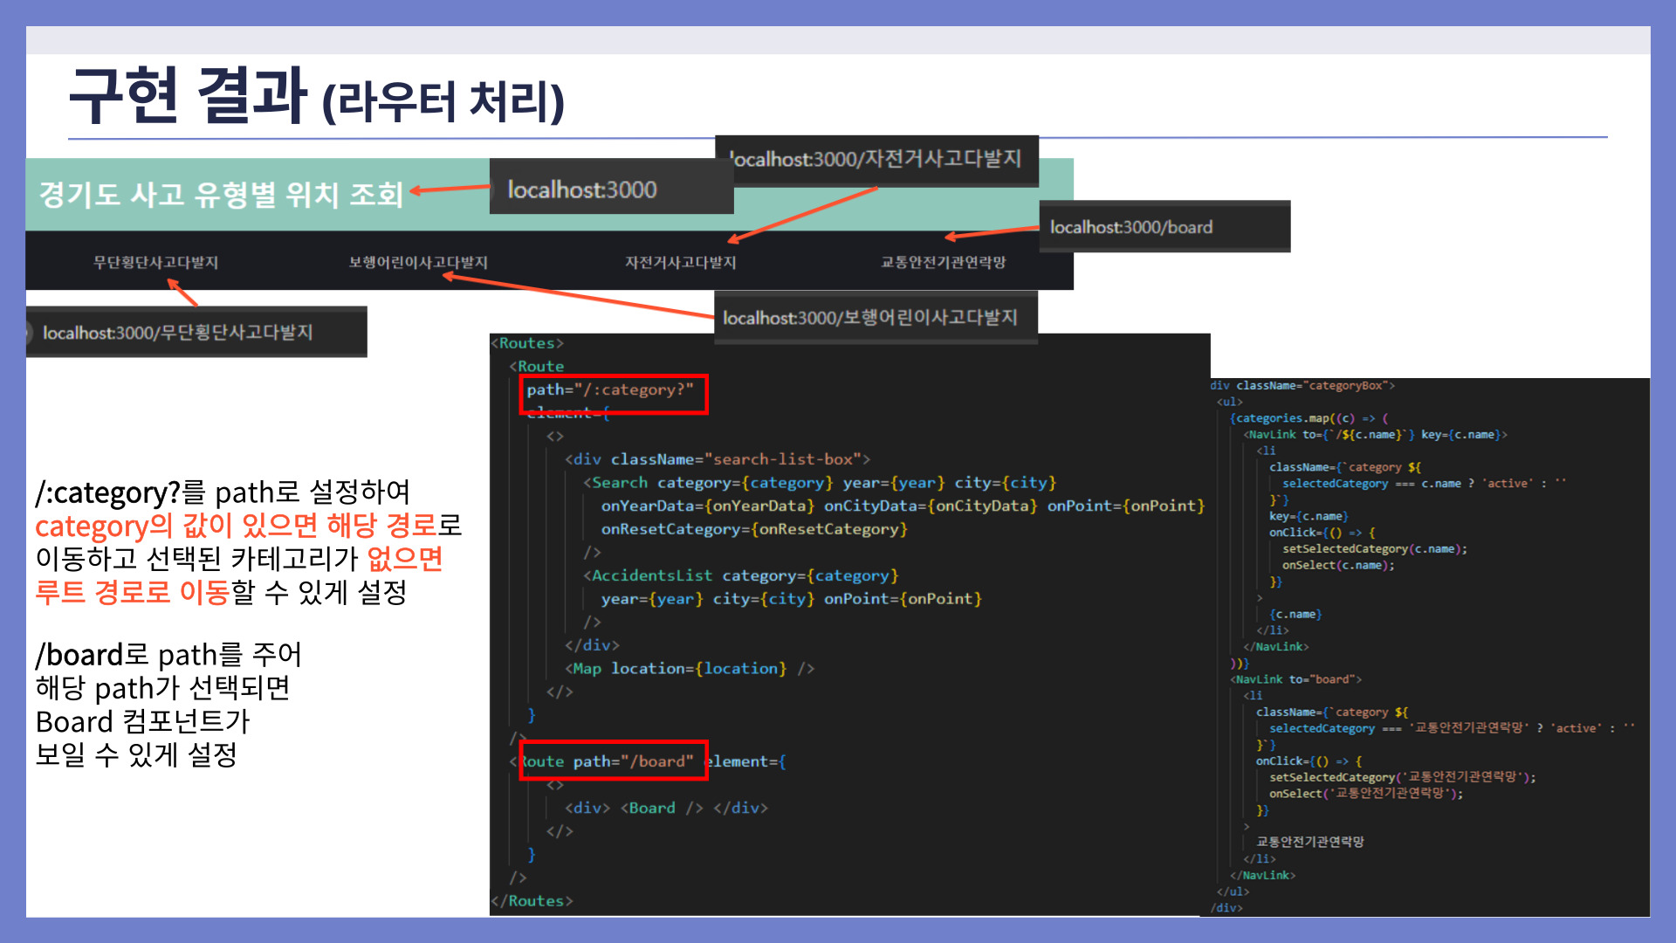This screenshot has height=943, width=1676.
Task: Click the NavLink to="board" code line
Action: coord(1296,679)
